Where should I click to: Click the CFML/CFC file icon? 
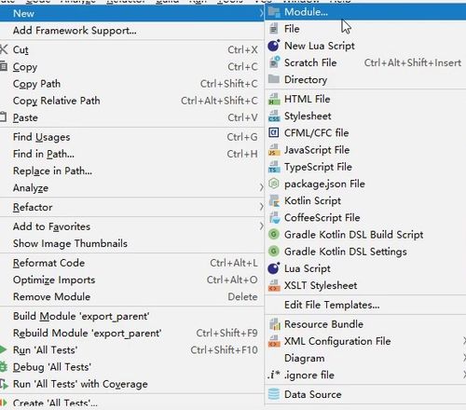274,133
